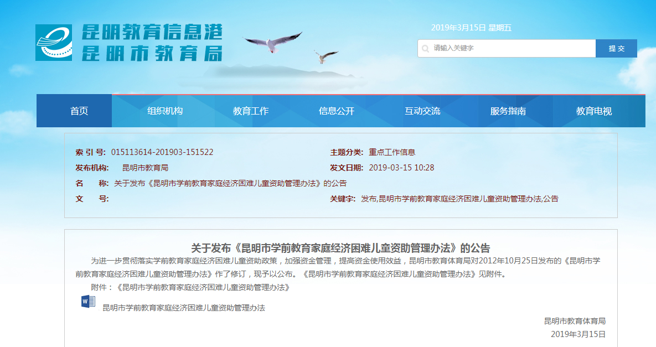Open the 服务指南 menu entry

508,111
